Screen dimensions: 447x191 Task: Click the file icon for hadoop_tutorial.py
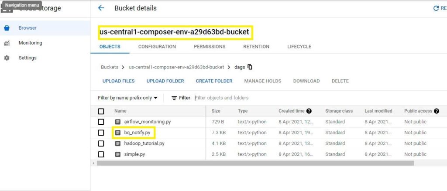[x=118, y=143]
